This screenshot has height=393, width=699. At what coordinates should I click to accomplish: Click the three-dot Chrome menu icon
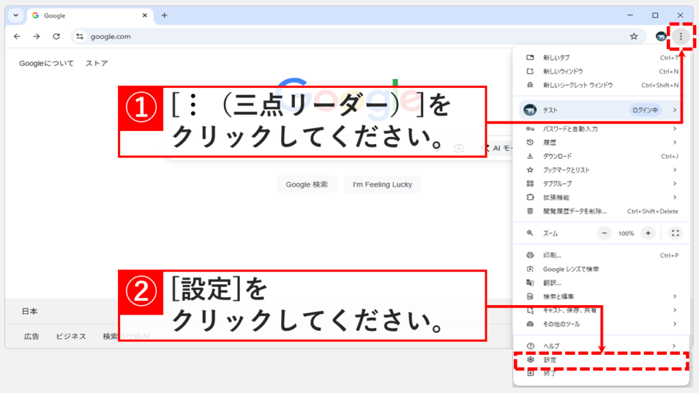click(x=681, y=36)
